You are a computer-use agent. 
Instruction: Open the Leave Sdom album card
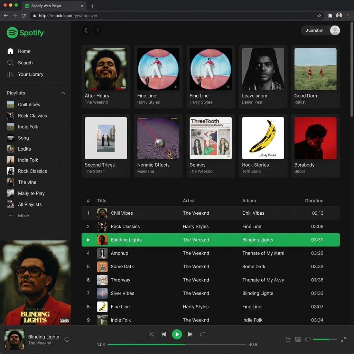click(263, 76)
